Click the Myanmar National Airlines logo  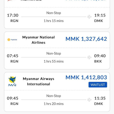tap(12, 40)
